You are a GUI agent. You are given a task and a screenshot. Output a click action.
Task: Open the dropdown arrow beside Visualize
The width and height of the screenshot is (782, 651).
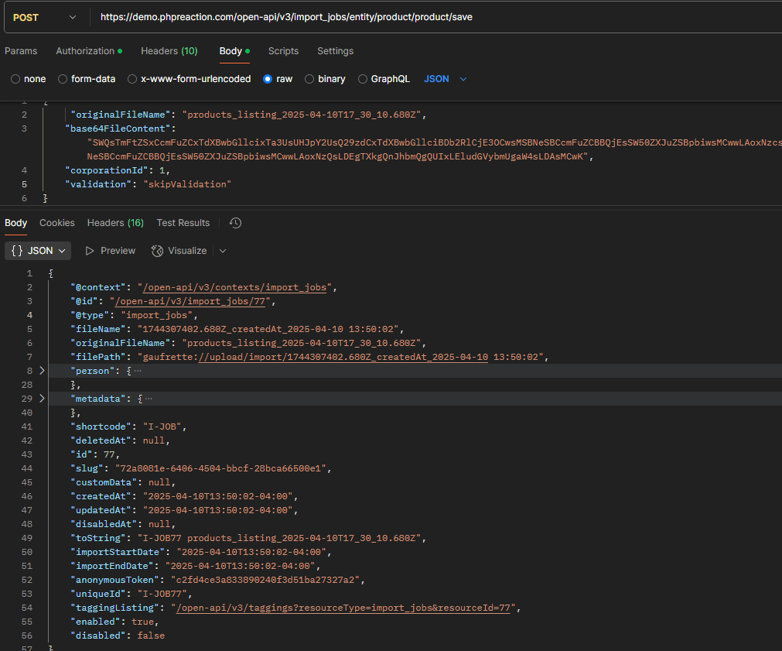coord(223,251)
